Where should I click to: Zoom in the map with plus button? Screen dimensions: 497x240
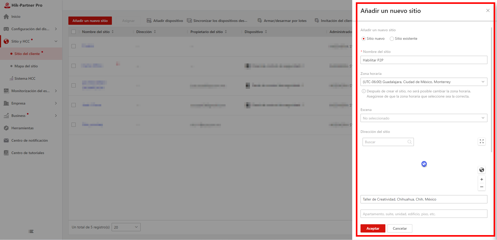pos(481,179)
